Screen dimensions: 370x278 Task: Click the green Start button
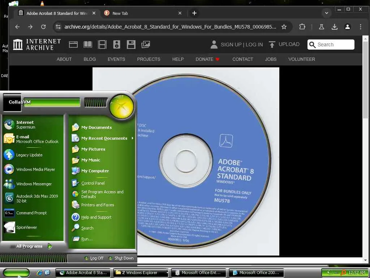[16, 273]
